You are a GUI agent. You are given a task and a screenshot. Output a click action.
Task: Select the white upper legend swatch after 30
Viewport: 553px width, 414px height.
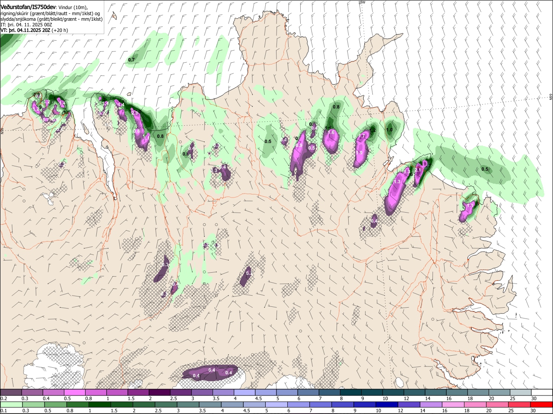pos(542,392)
